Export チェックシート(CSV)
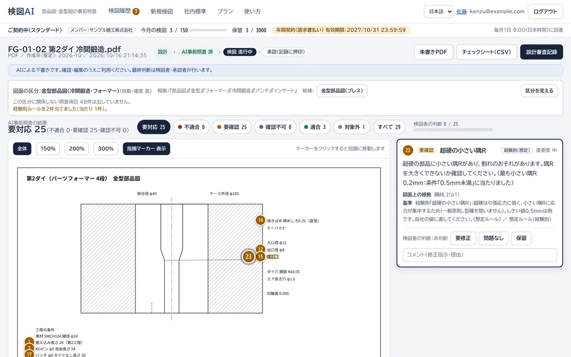 (486, 52)
